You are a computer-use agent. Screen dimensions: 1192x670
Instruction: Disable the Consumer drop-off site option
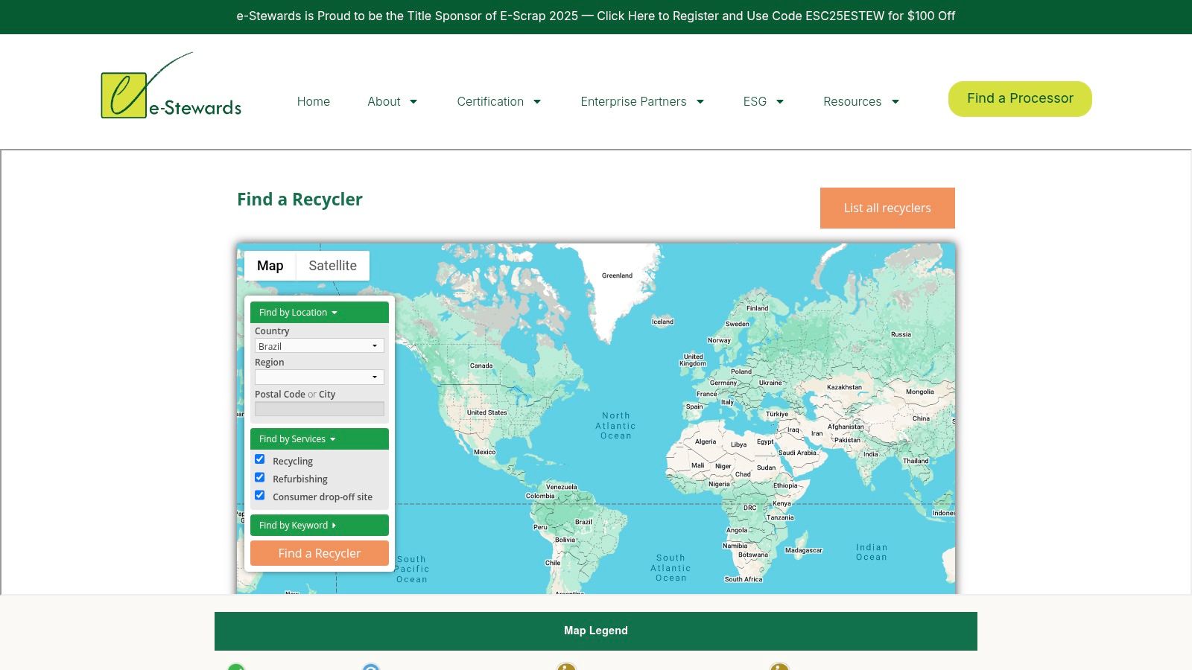(259, 494)
